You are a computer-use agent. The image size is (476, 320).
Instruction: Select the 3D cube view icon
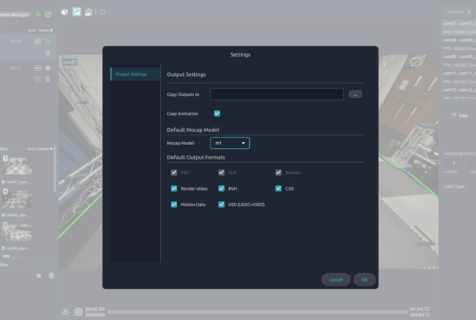point(65,12)
